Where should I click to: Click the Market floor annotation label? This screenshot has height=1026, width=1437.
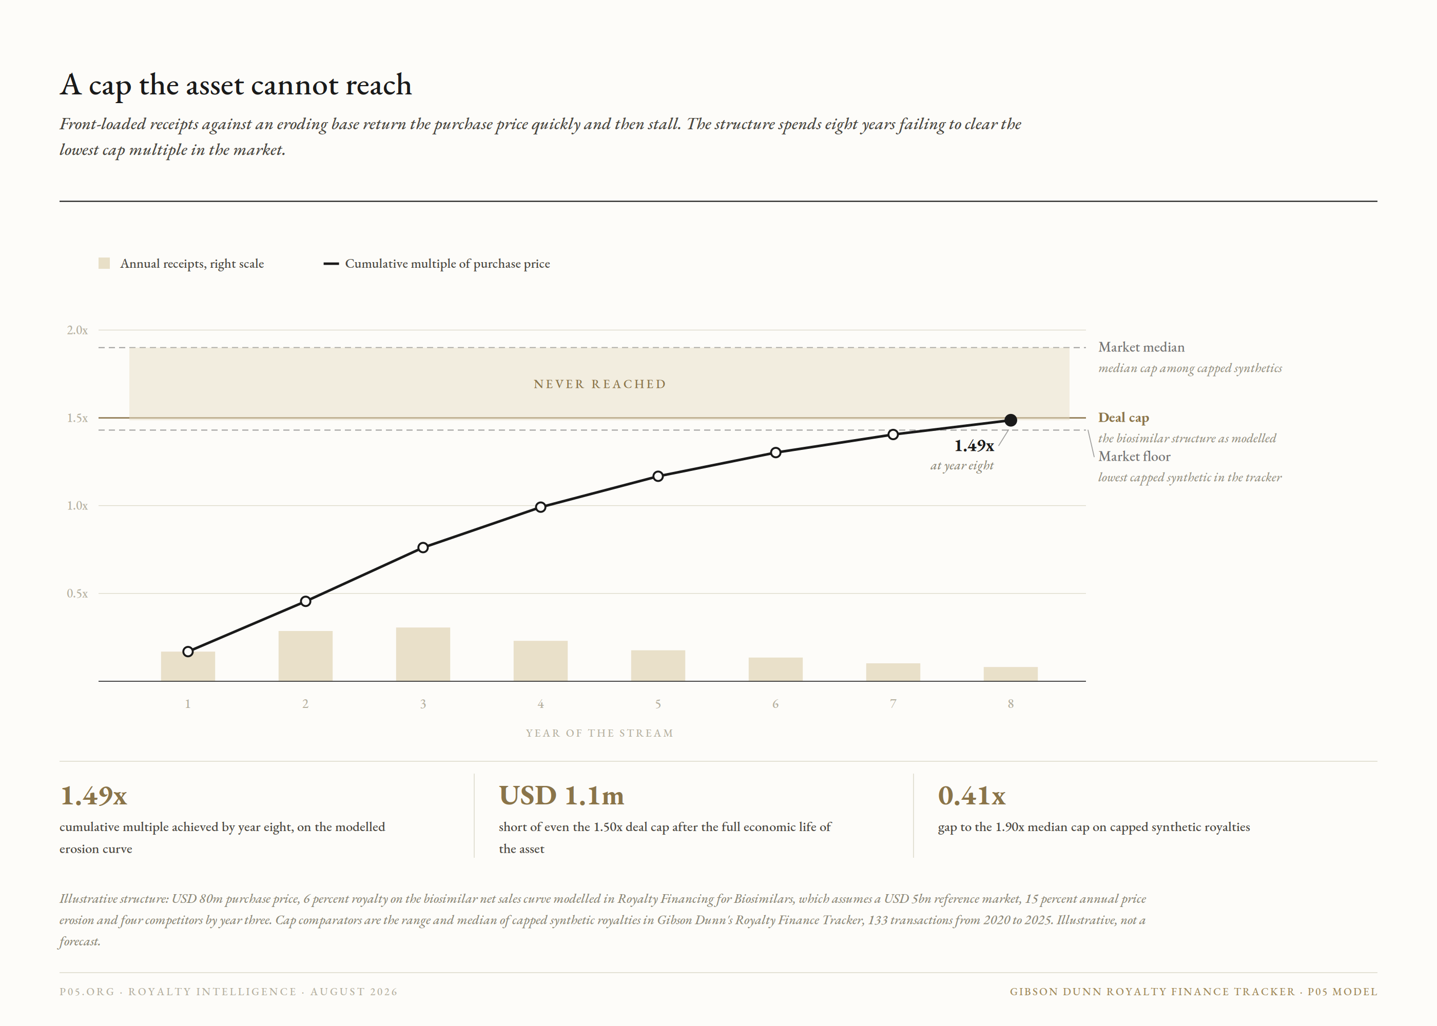(x=1134, y=456)
